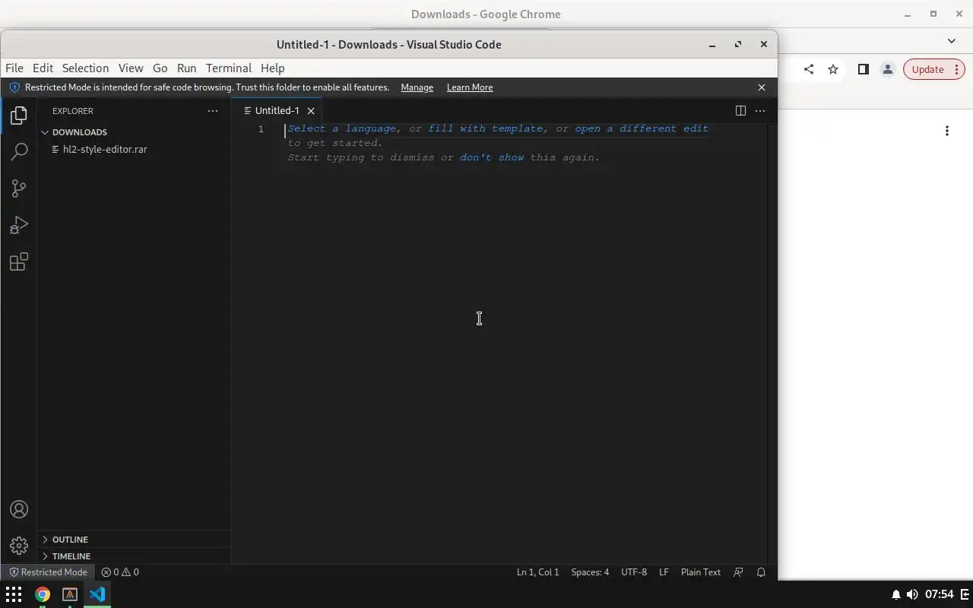This screenshot has height=608, width=973.
Task: Open the applications grid launcher
Action: pos(14,594)
